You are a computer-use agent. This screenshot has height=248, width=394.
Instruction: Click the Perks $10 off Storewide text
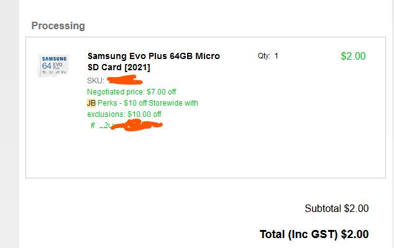148,103
